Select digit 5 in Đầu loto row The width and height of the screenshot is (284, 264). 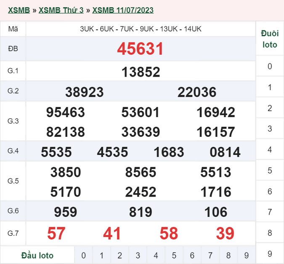174,255
